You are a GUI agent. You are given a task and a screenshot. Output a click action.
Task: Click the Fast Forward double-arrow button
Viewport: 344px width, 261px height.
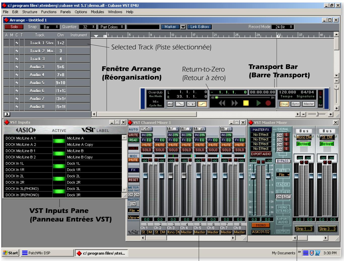coord(235,103)
